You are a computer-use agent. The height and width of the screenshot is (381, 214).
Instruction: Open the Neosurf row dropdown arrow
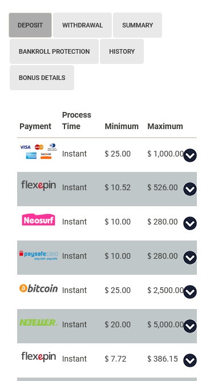pos(190,223)
